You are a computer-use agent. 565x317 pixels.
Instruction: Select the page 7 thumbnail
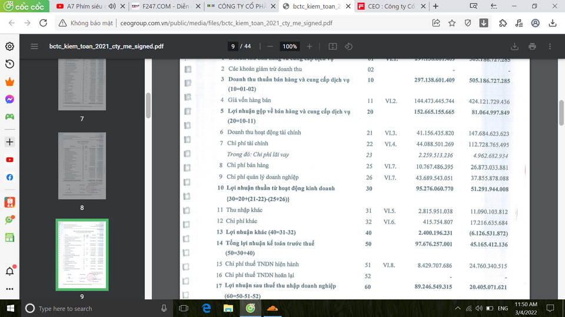82,85
